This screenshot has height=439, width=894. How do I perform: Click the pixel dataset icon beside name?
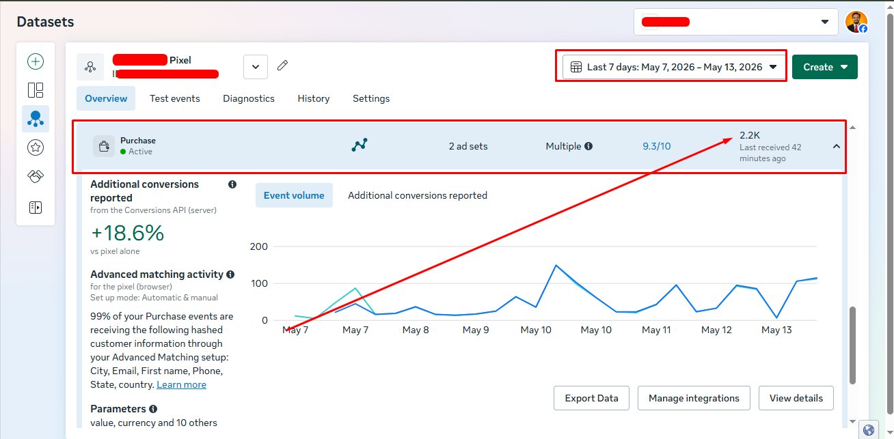90,67
